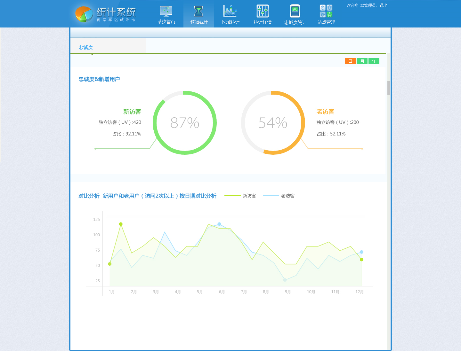Click the 忠诚度&新增用户 section title
This screenshot has height=351, width=461.
pyautogui.click(x=99, y=79)
